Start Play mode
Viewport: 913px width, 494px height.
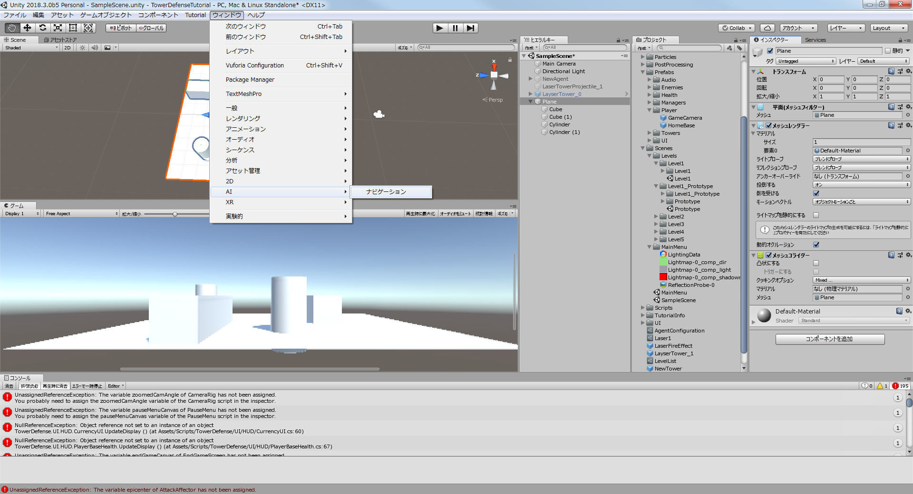click(440, 28)
